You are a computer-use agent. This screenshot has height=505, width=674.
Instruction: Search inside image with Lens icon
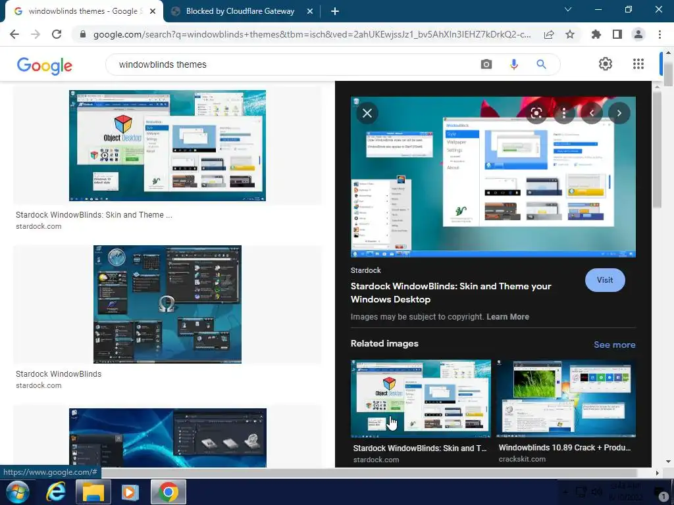point(536,113)
